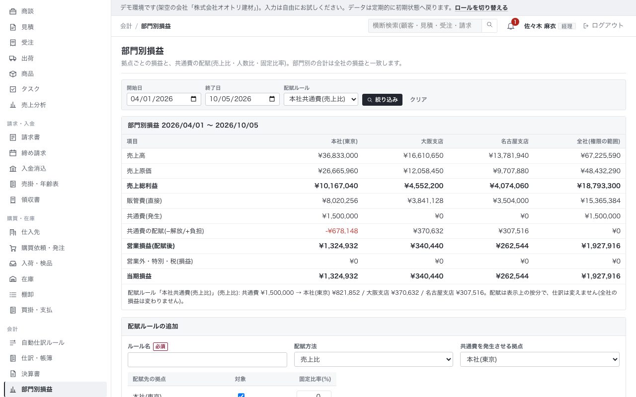Open notifications via the bell icon
636x397 pixels.
[x=511, y=26]
